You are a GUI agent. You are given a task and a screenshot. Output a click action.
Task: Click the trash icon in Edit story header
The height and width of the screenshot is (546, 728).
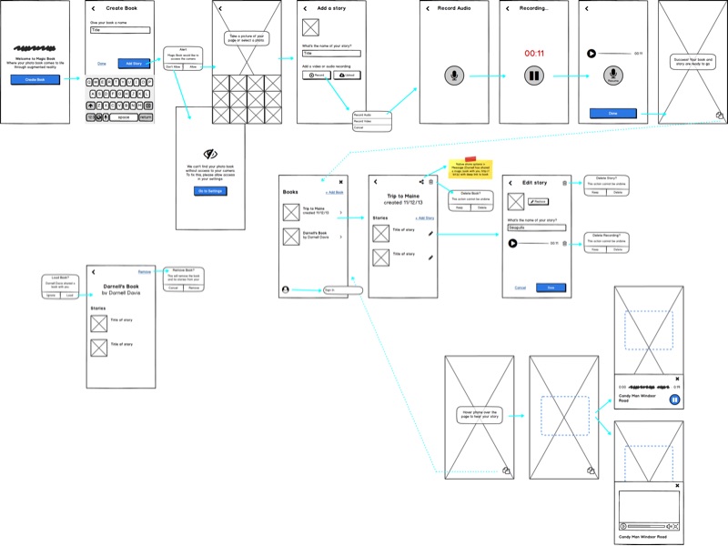click(x=564, y=183)
